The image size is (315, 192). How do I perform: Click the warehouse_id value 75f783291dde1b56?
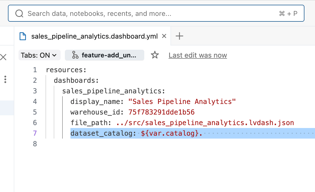coord(161,112)
